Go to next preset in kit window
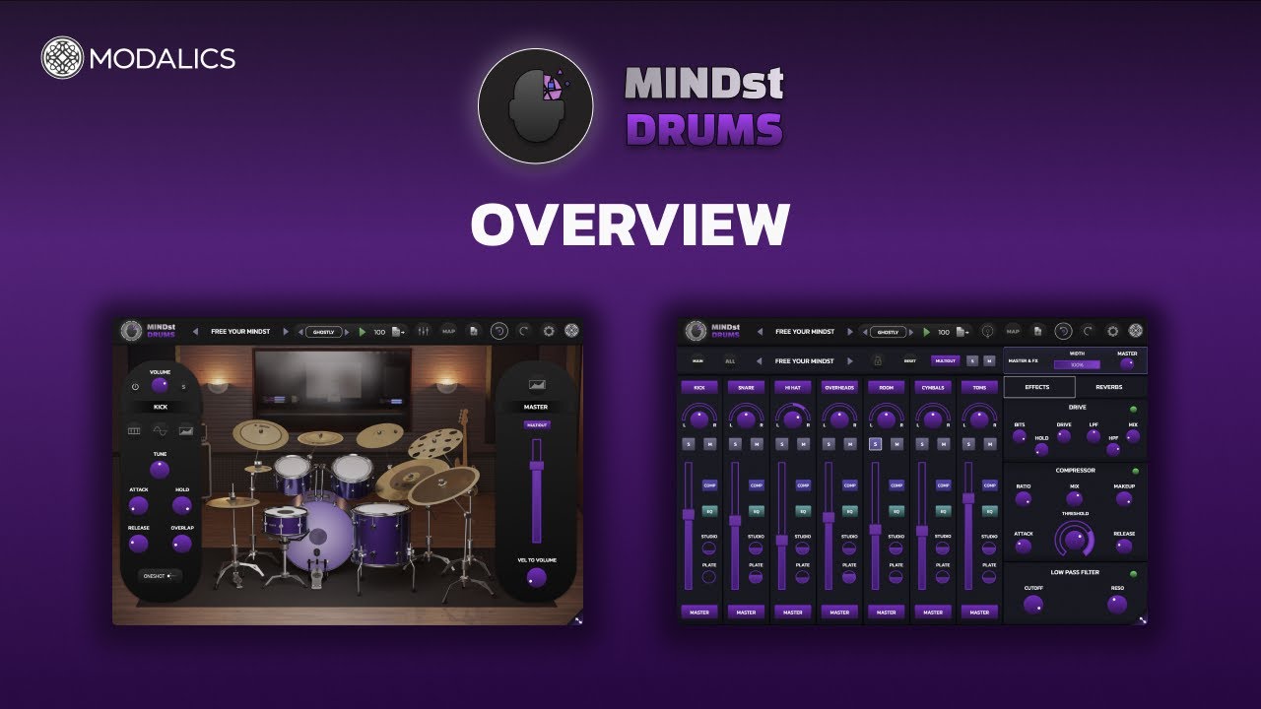1261x709 pixels. point(286,332)
